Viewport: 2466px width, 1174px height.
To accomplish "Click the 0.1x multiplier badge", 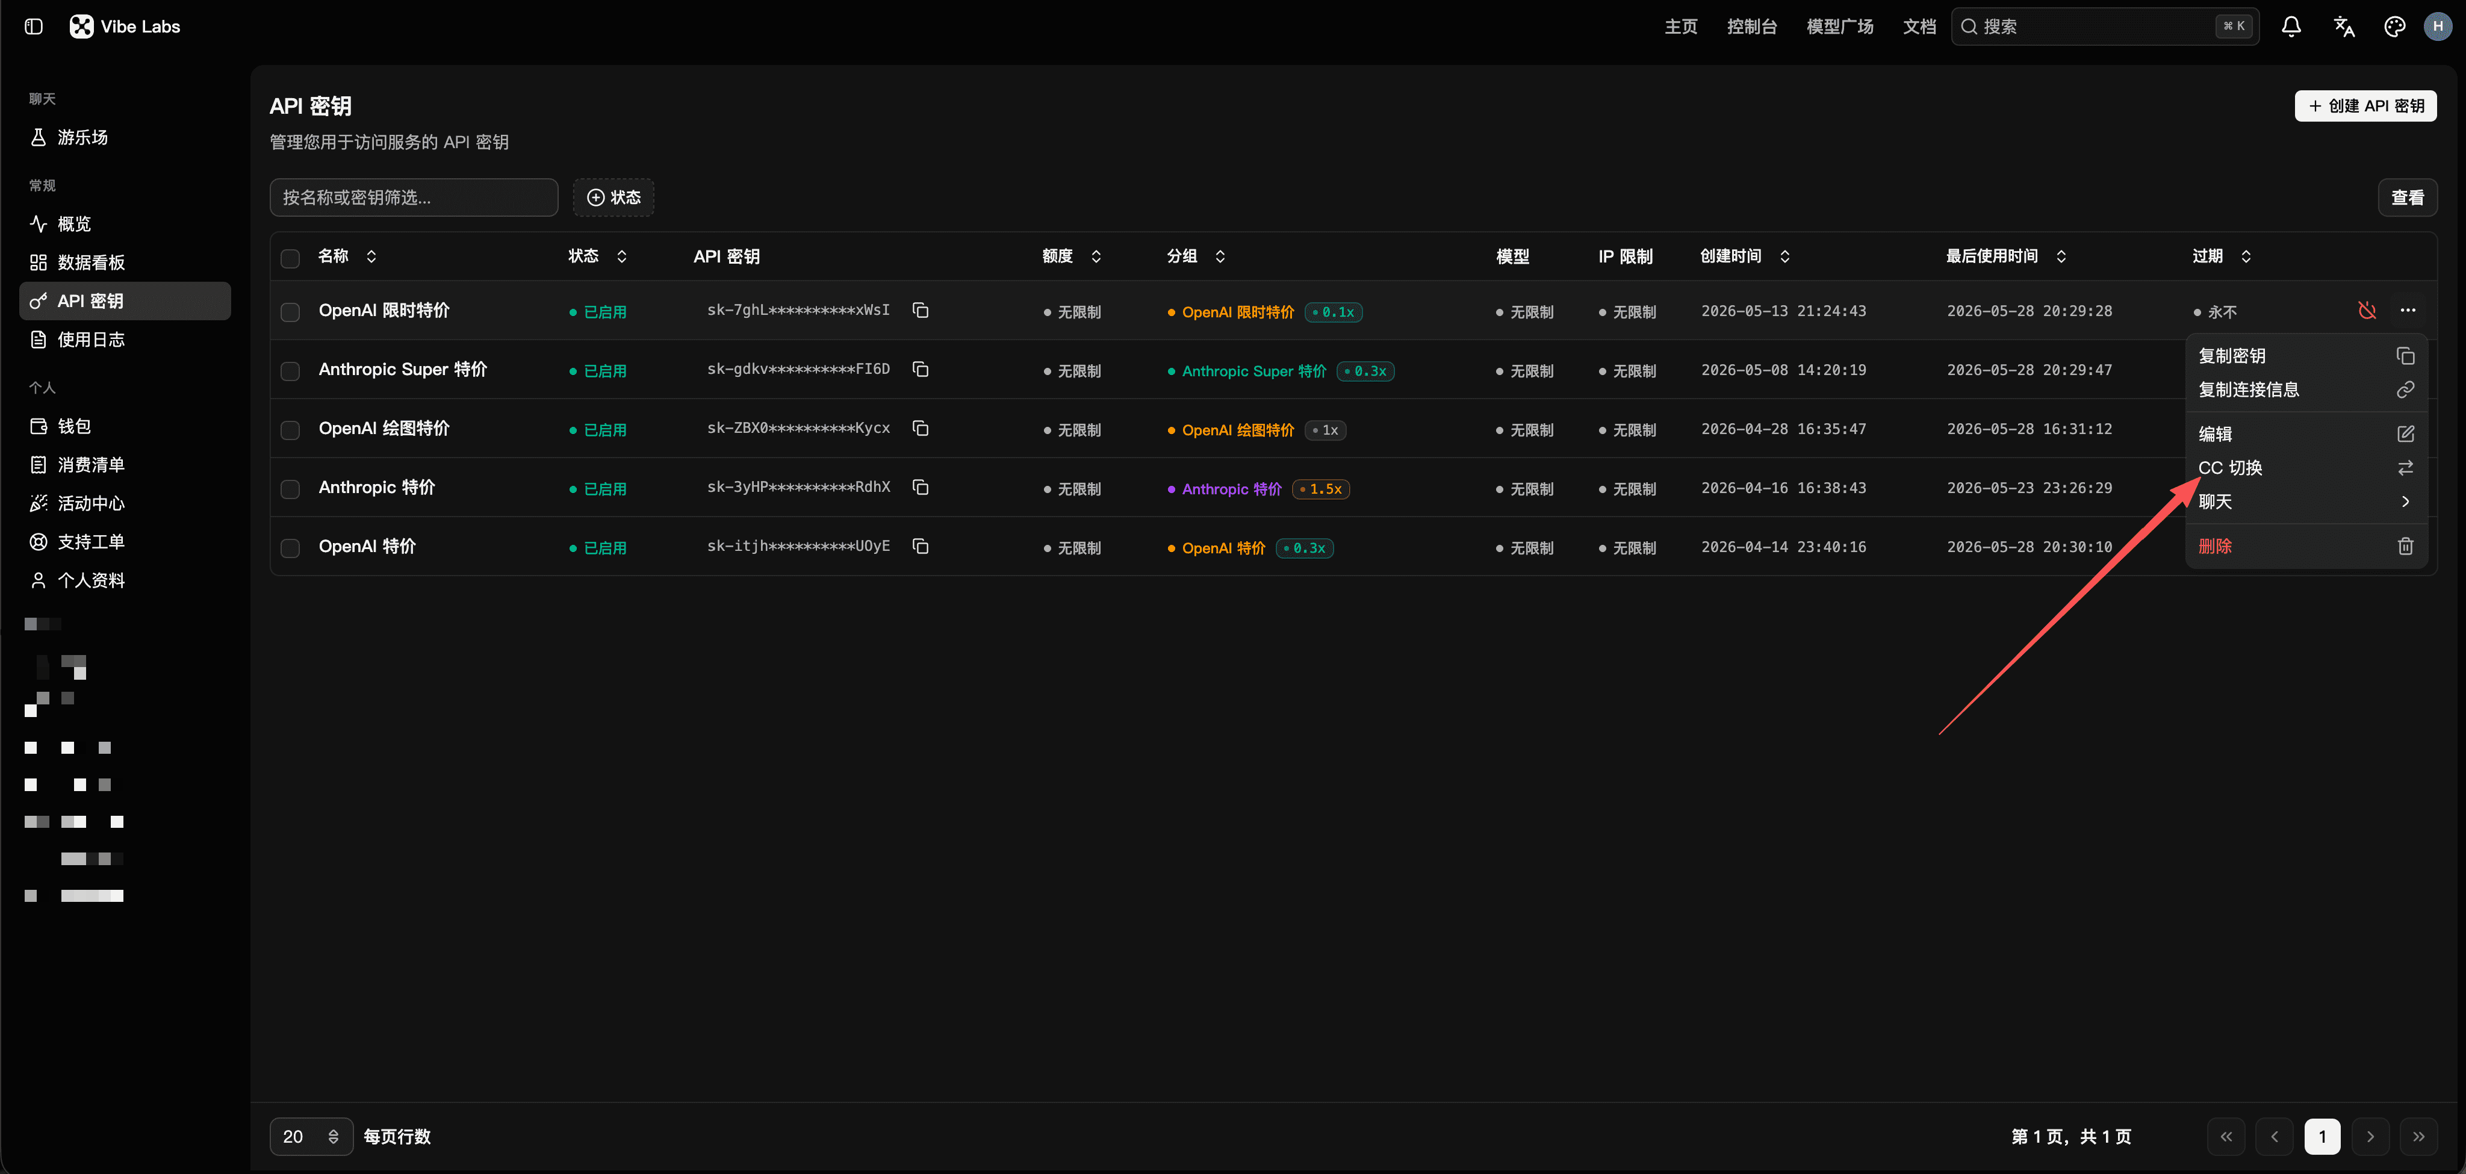I will [1334, 312].
